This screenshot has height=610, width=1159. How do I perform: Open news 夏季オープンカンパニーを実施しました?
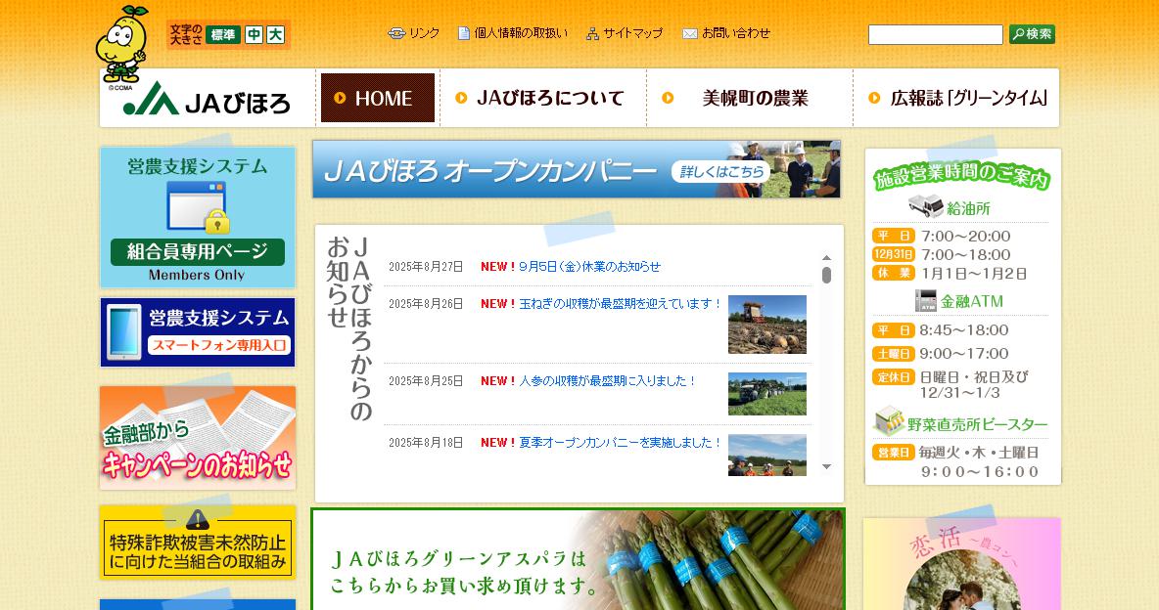tap(620, 443)
